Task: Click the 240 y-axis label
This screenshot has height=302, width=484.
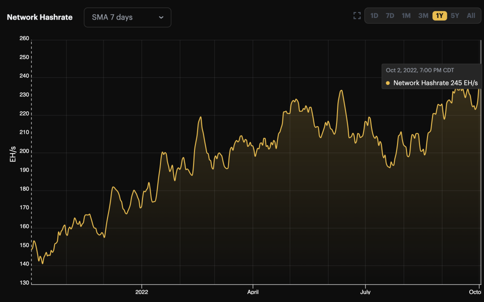Action: pos(24,76)
